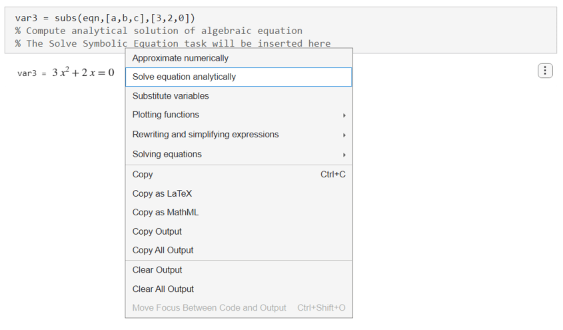563x330 pixels.
Task: Choose 'Copy as MathML' option
Action: click(165, 212)
